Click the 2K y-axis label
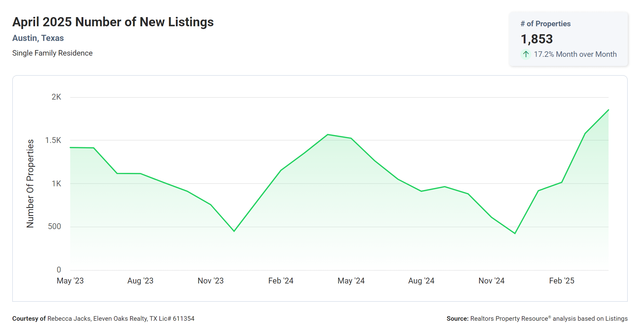Viewport: 640px width, 336px height. (x=56, y=97)
